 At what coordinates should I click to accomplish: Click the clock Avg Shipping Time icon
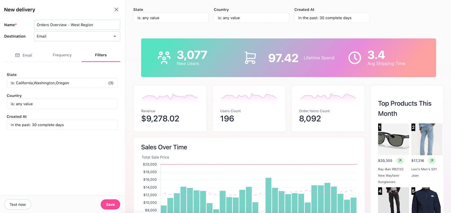click(355, 58)
